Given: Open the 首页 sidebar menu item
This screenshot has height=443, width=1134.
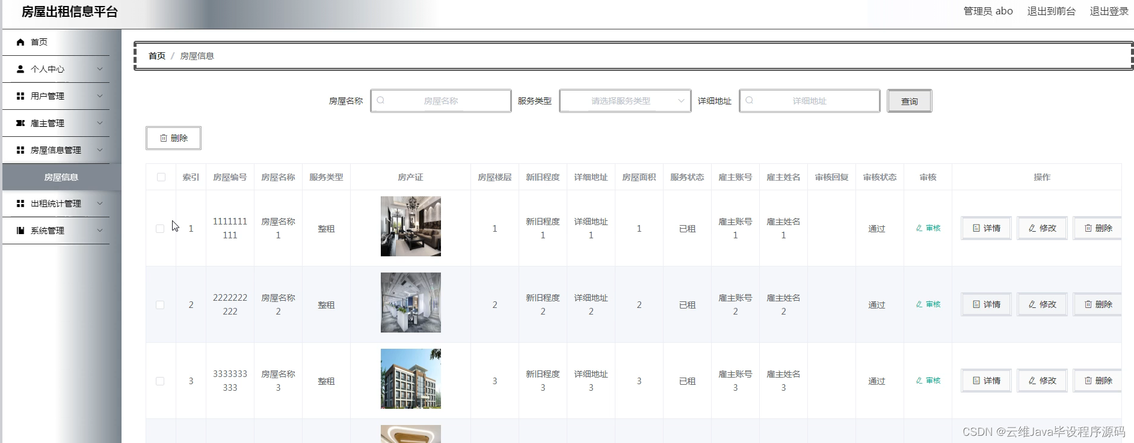Looking at the screenshot, I should click(57, 42).
